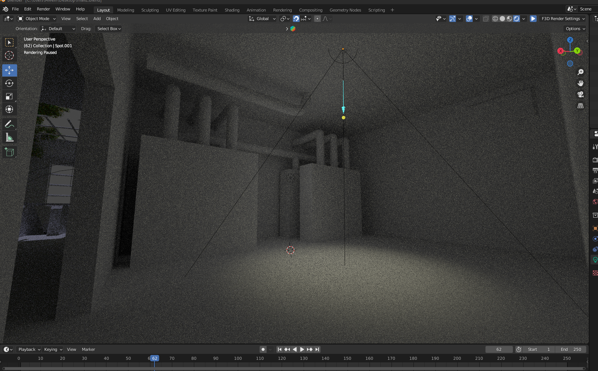
Task: Open the Object Data (light) properties tab
Action: tap(595, 260)
